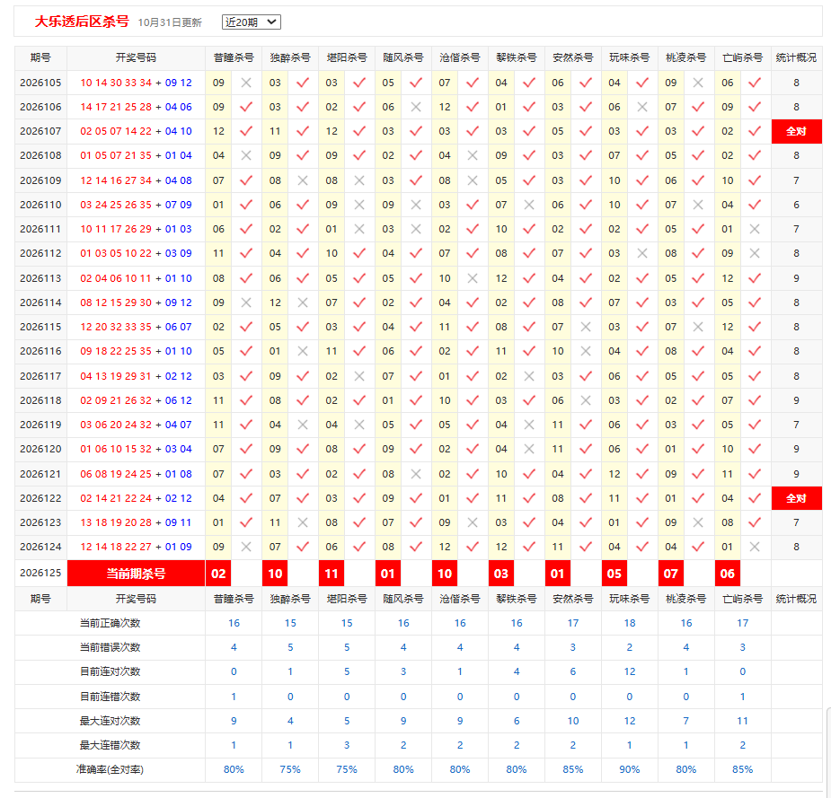This screenshot has width=831, height=798.
Task: Click the cross mark for 随风杀号 in row 2026121
Action: click(415, 474)
